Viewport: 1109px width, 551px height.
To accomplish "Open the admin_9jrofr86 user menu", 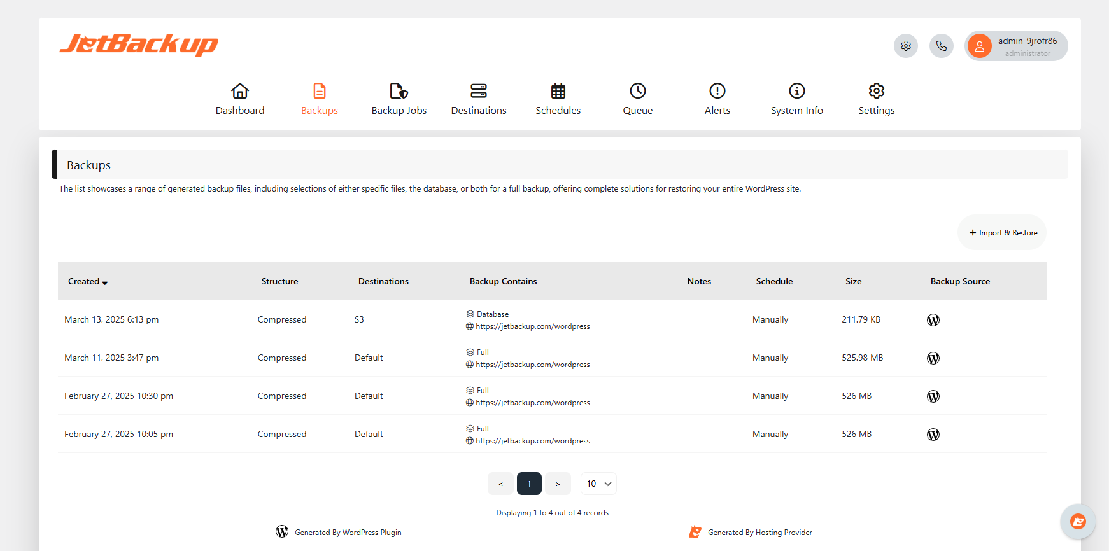I will 1016,46.
